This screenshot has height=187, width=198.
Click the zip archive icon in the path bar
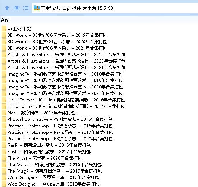(37, 8)
